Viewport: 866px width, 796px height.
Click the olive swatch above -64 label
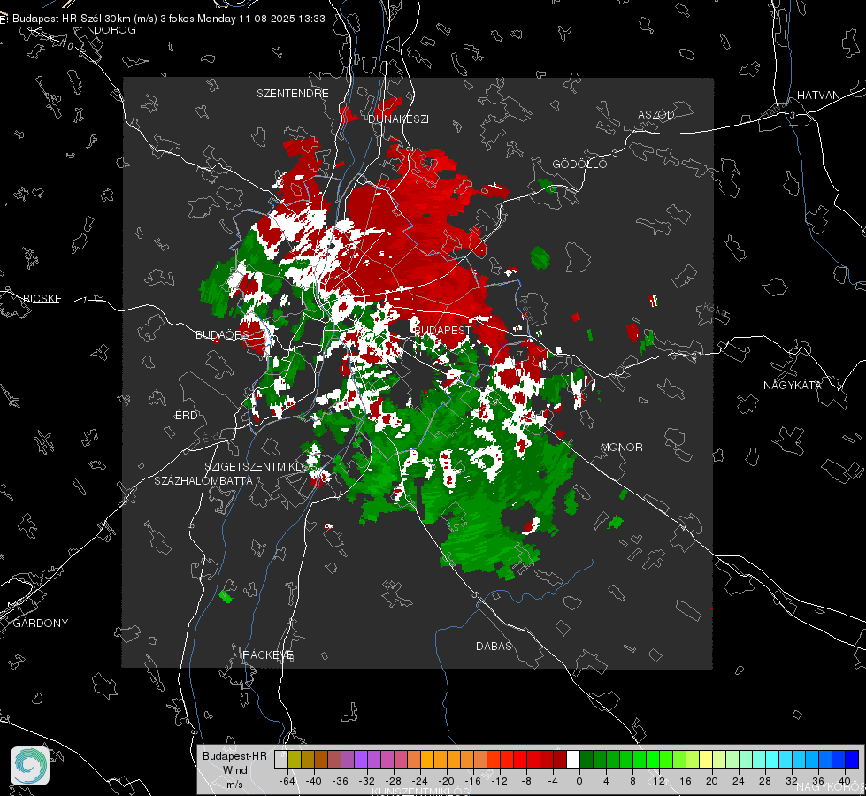tap(295, 759)
